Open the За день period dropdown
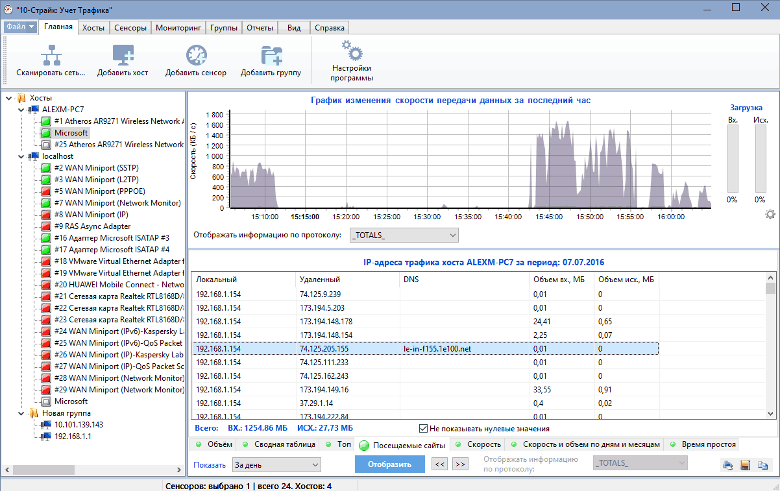780x491 pixels. pyautogui.click(x=276, y=464)
